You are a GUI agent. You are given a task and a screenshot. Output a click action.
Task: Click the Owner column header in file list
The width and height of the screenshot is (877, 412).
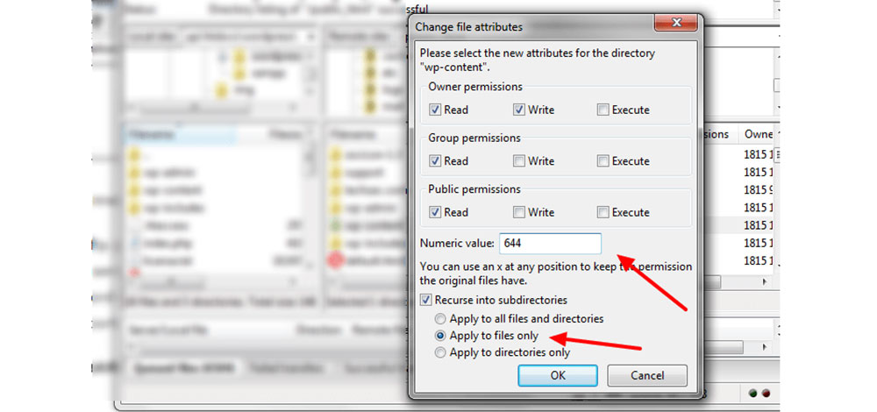pos(758,134)
